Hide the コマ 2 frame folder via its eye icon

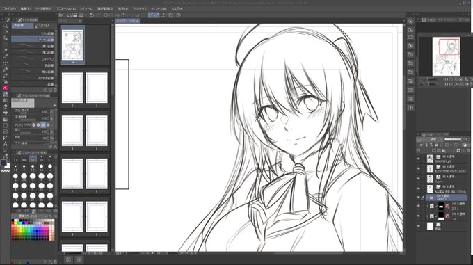(x=419, y=207)
